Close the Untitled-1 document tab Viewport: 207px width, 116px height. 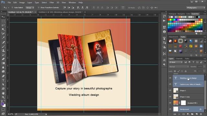35,12
